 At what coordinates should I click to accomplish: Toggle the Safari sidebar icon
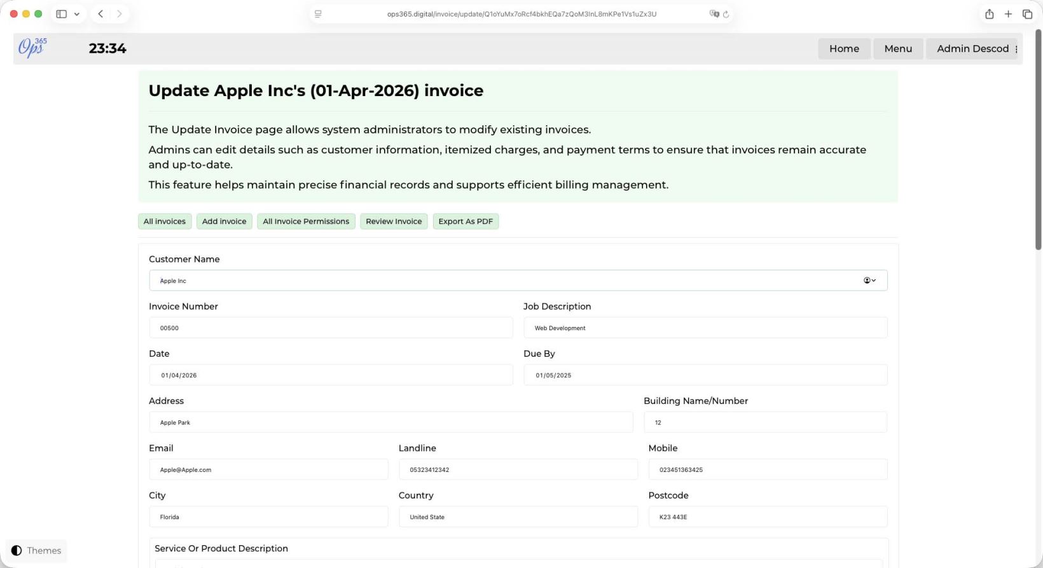tap(61, 14)
